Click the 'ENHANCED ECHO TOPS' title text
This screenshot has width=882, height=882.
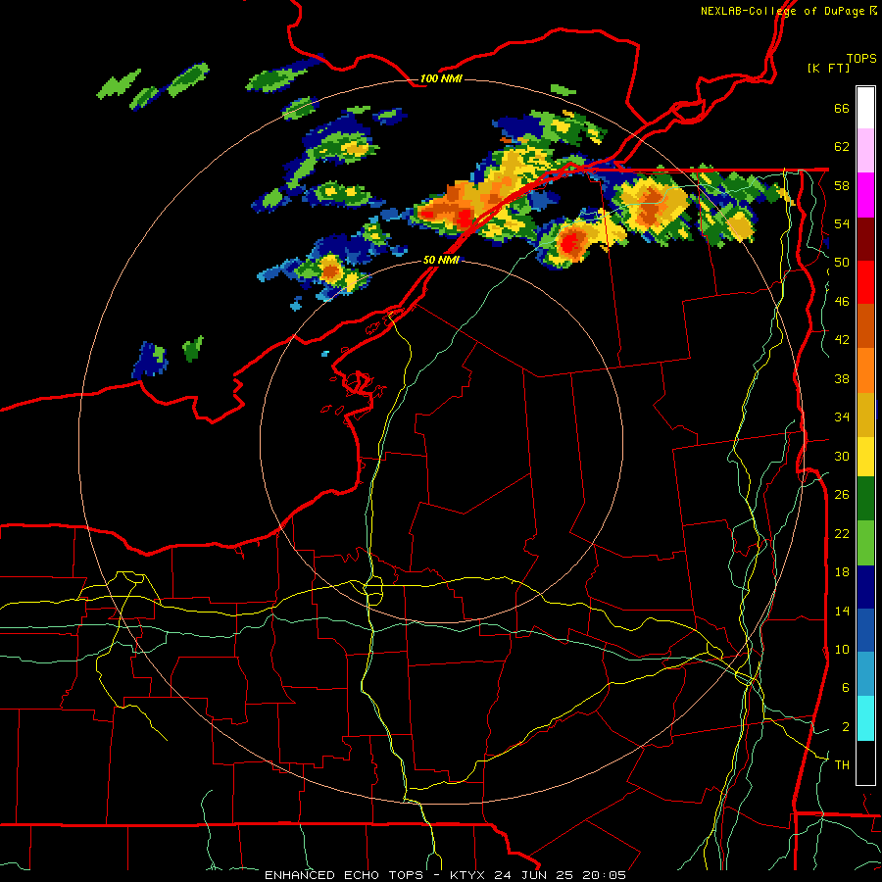(x=344, y=875)
